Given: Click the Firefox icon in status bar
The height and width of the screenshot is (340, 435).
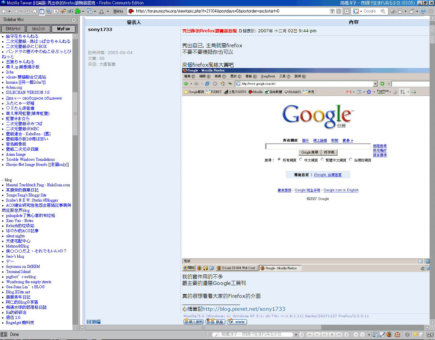Looking at the screenshot, I should click(x=389, y=335).
